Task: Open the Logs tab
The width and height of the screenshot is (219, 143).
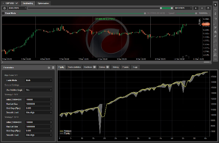Action: point(135,67)
